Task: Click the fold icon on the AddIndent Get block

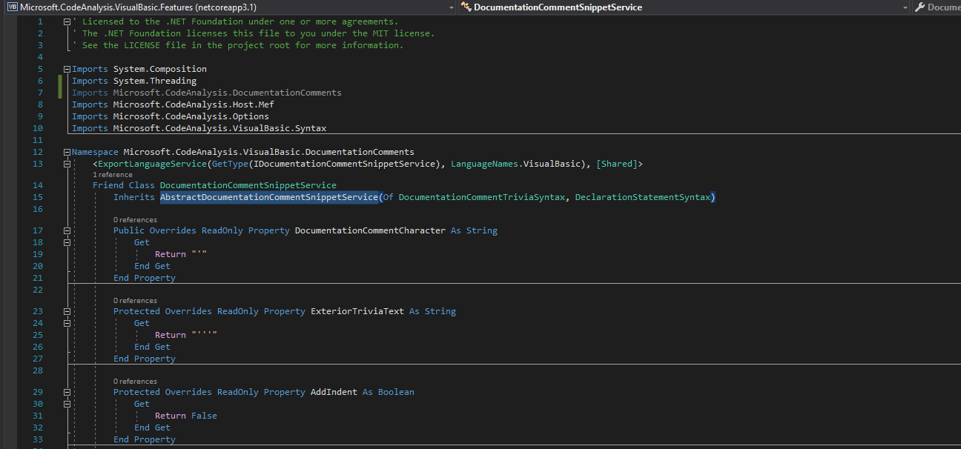Action: 66,403
